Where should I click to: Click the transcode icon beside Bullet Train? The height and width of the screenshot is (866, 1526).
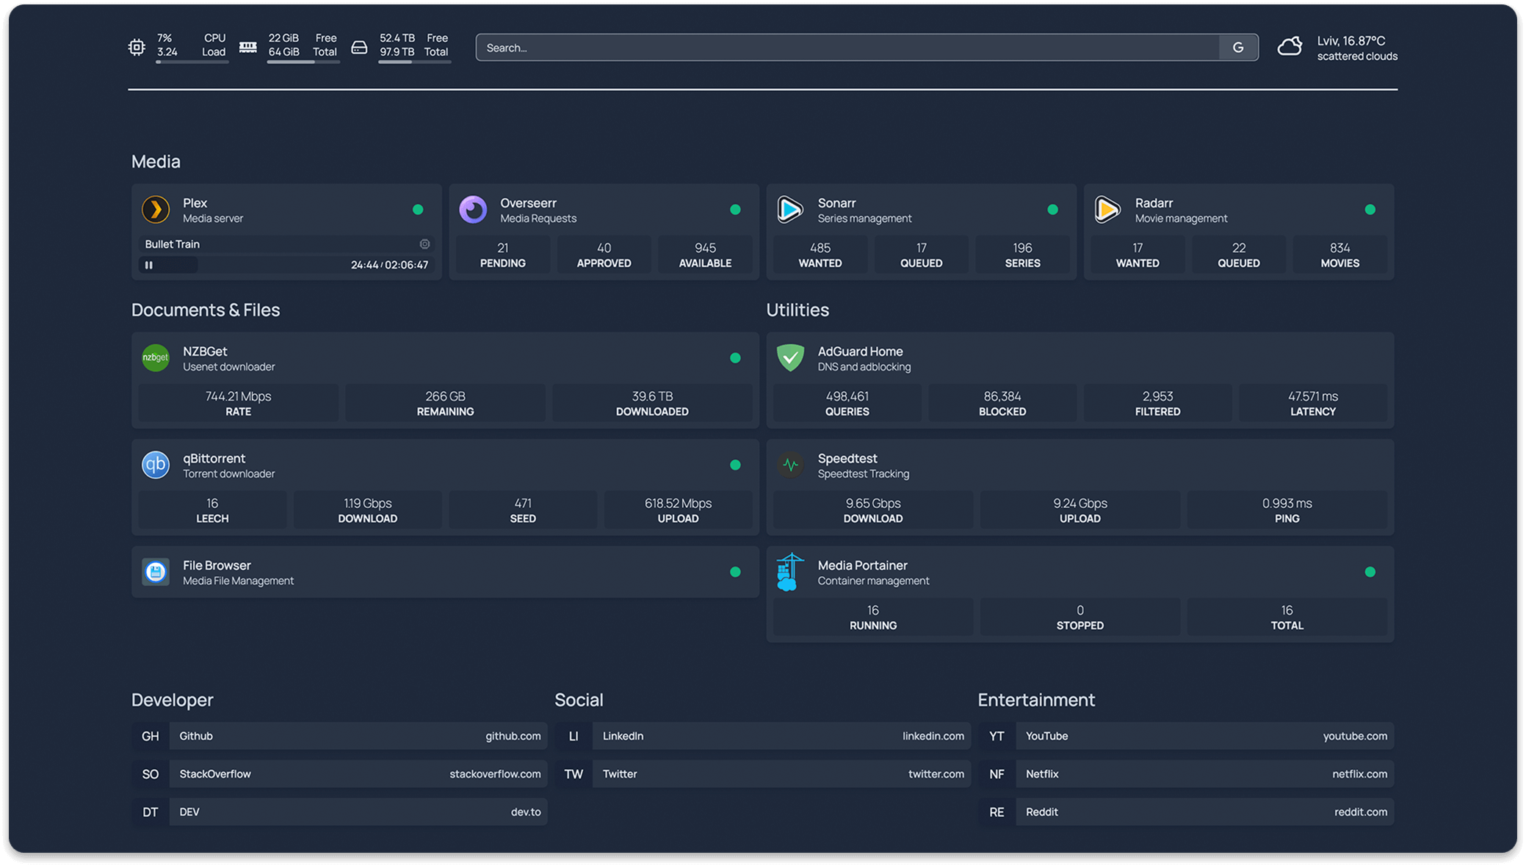[x=424, y=244]
